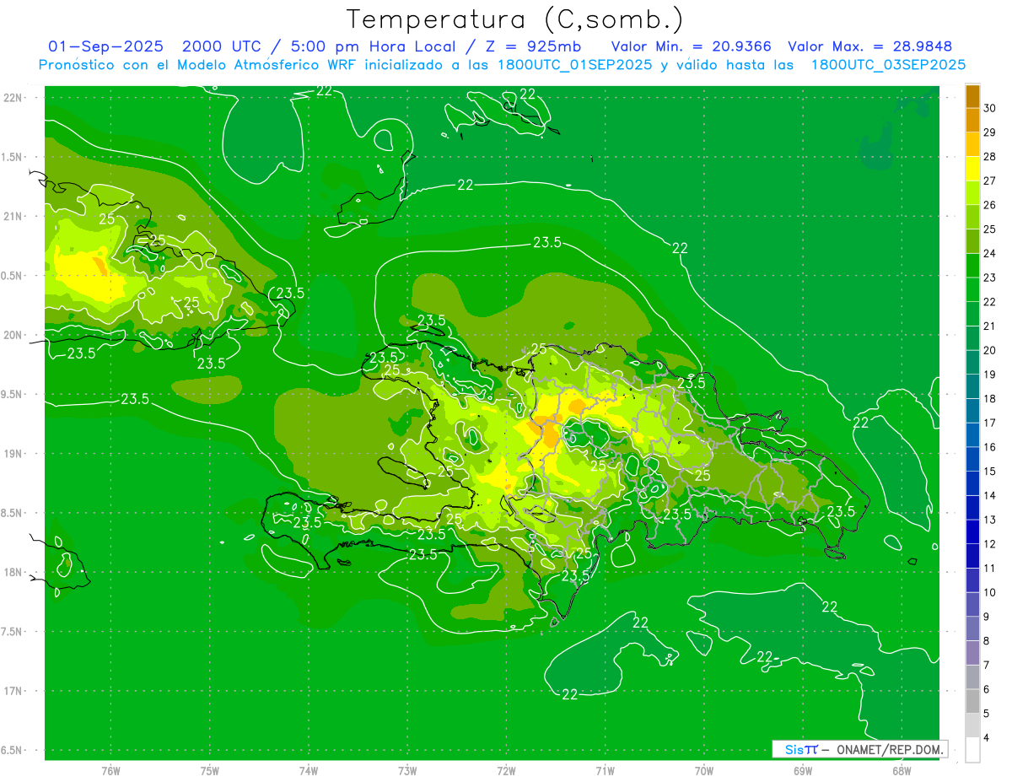
Task: Click the legend value 6
Action: click(x=987, y=689)
